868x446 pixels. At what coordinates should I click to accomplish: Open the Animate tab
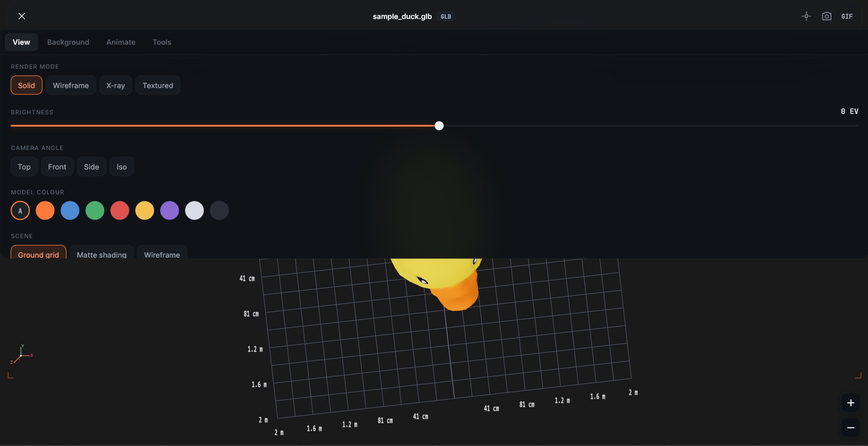pos(121,42)
